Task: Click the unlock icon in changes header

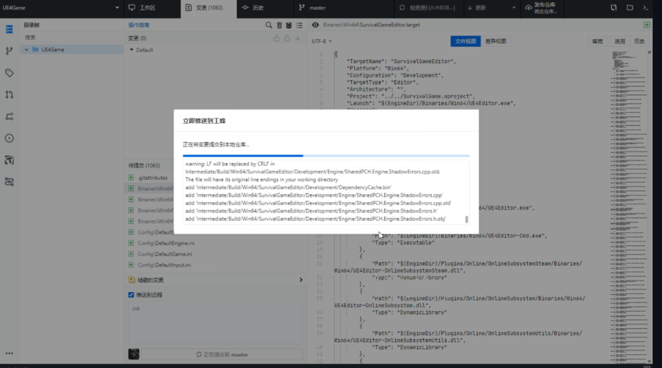Action: (x=287, y=38)
